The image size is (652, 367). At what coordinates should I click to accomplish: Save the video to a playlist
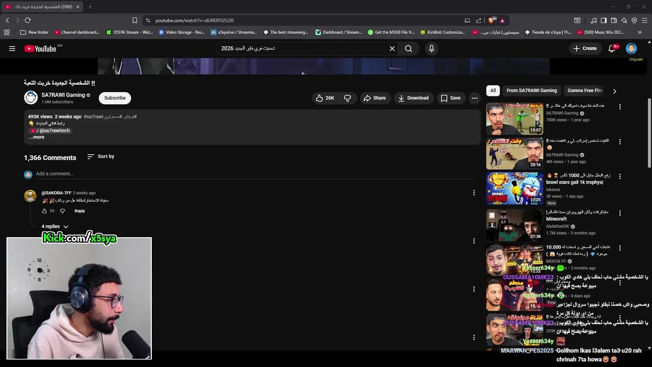450,98
